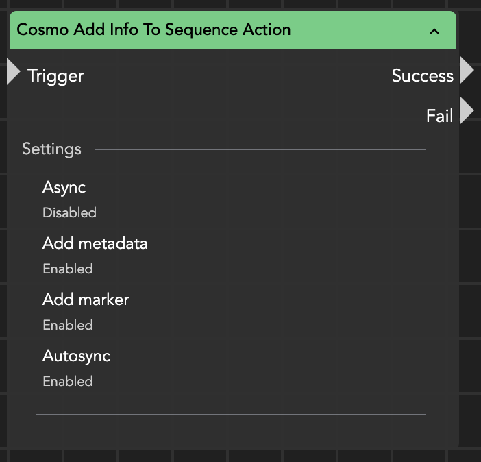
Task: Select the Autosync setting name
Action: click(x=76, y=356)
